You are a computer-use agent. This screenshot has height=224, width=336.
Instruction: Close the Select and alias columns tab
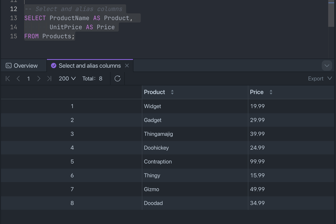[127, 66]
